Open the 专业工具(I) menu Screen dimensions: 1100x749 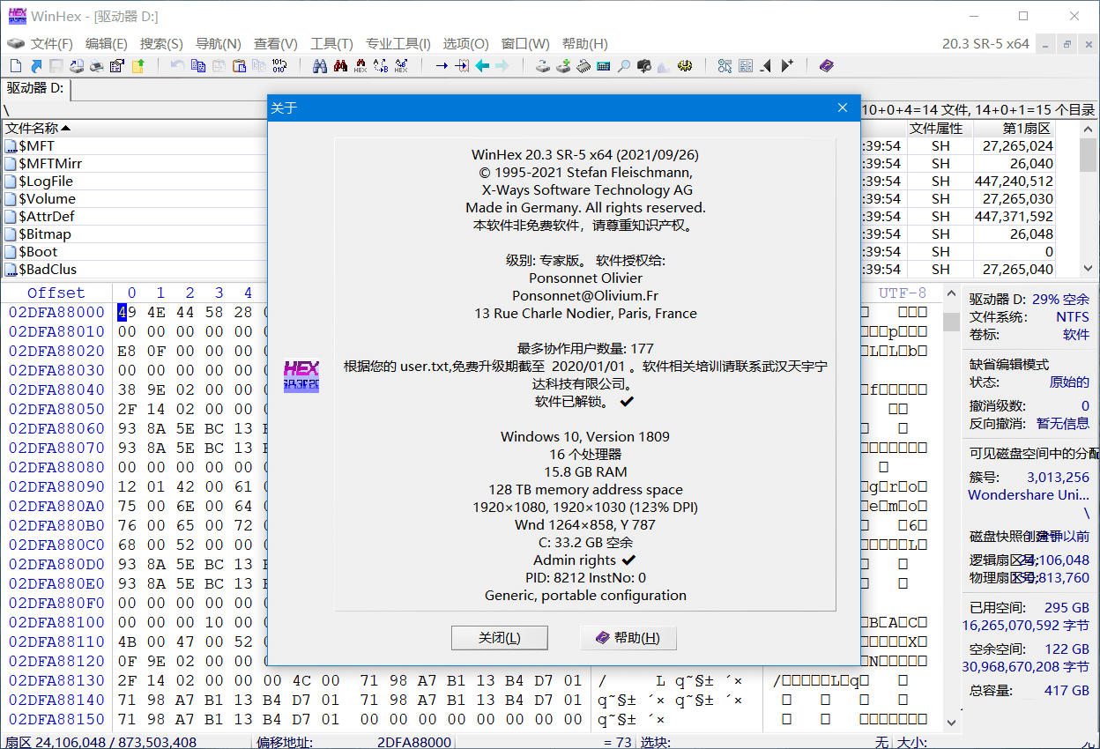(x=398, y=44)
